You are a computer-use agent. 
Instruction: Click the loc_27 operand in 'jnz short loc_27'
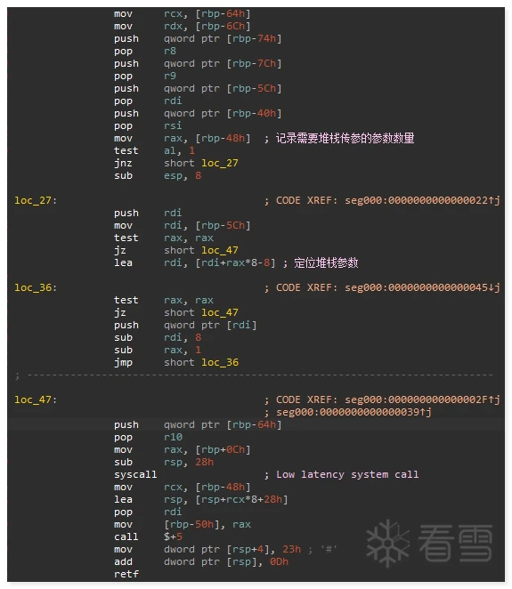tap(220, 163)
